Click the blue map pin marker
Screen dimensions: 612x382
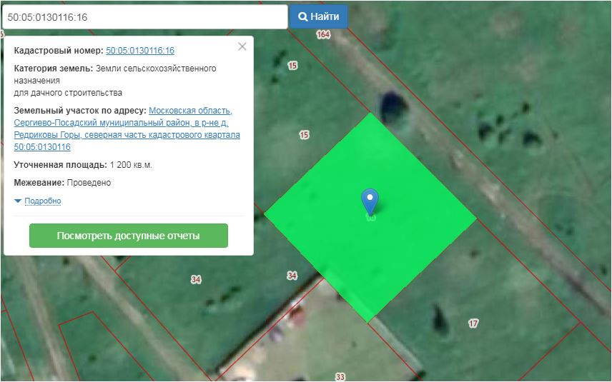click(370, 201)
